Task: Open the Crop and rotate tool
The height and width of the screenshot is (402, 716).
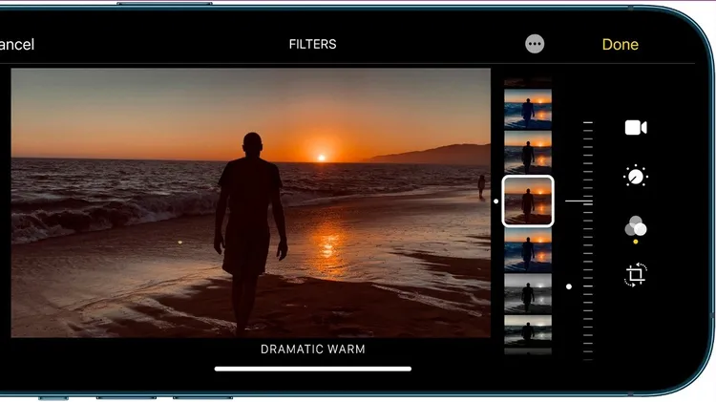Action: 635,275
